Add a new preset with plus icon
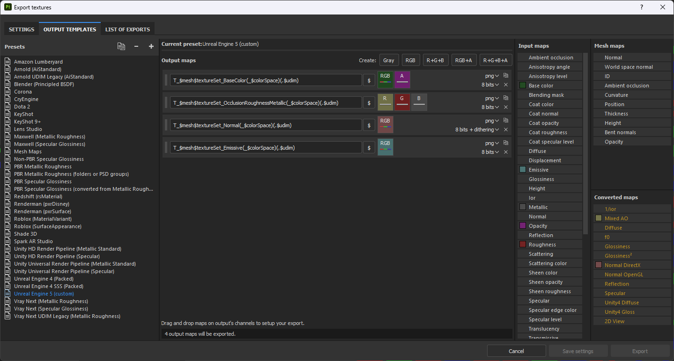 click(151, 46)
